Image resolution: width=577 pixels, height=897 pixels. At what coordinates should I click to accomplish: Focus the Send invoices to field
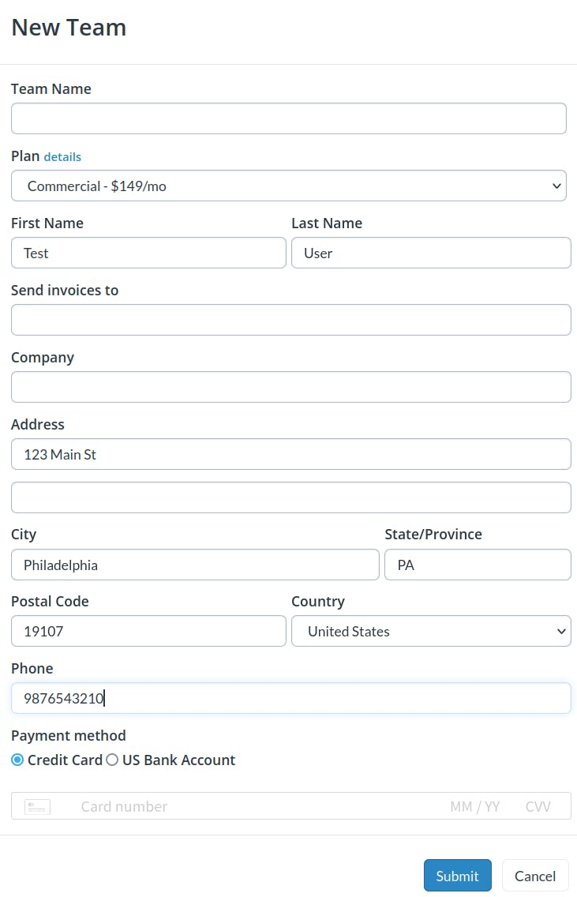(290, 320)
